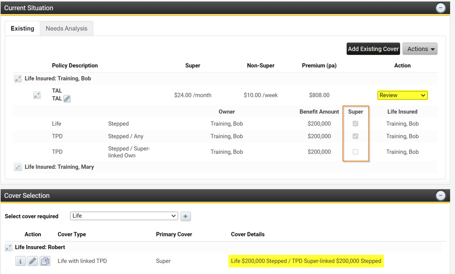Toggle the Super checkbox for Life Stepped
This screenshot has height=274, width=455.
click(x=355, y=124)
